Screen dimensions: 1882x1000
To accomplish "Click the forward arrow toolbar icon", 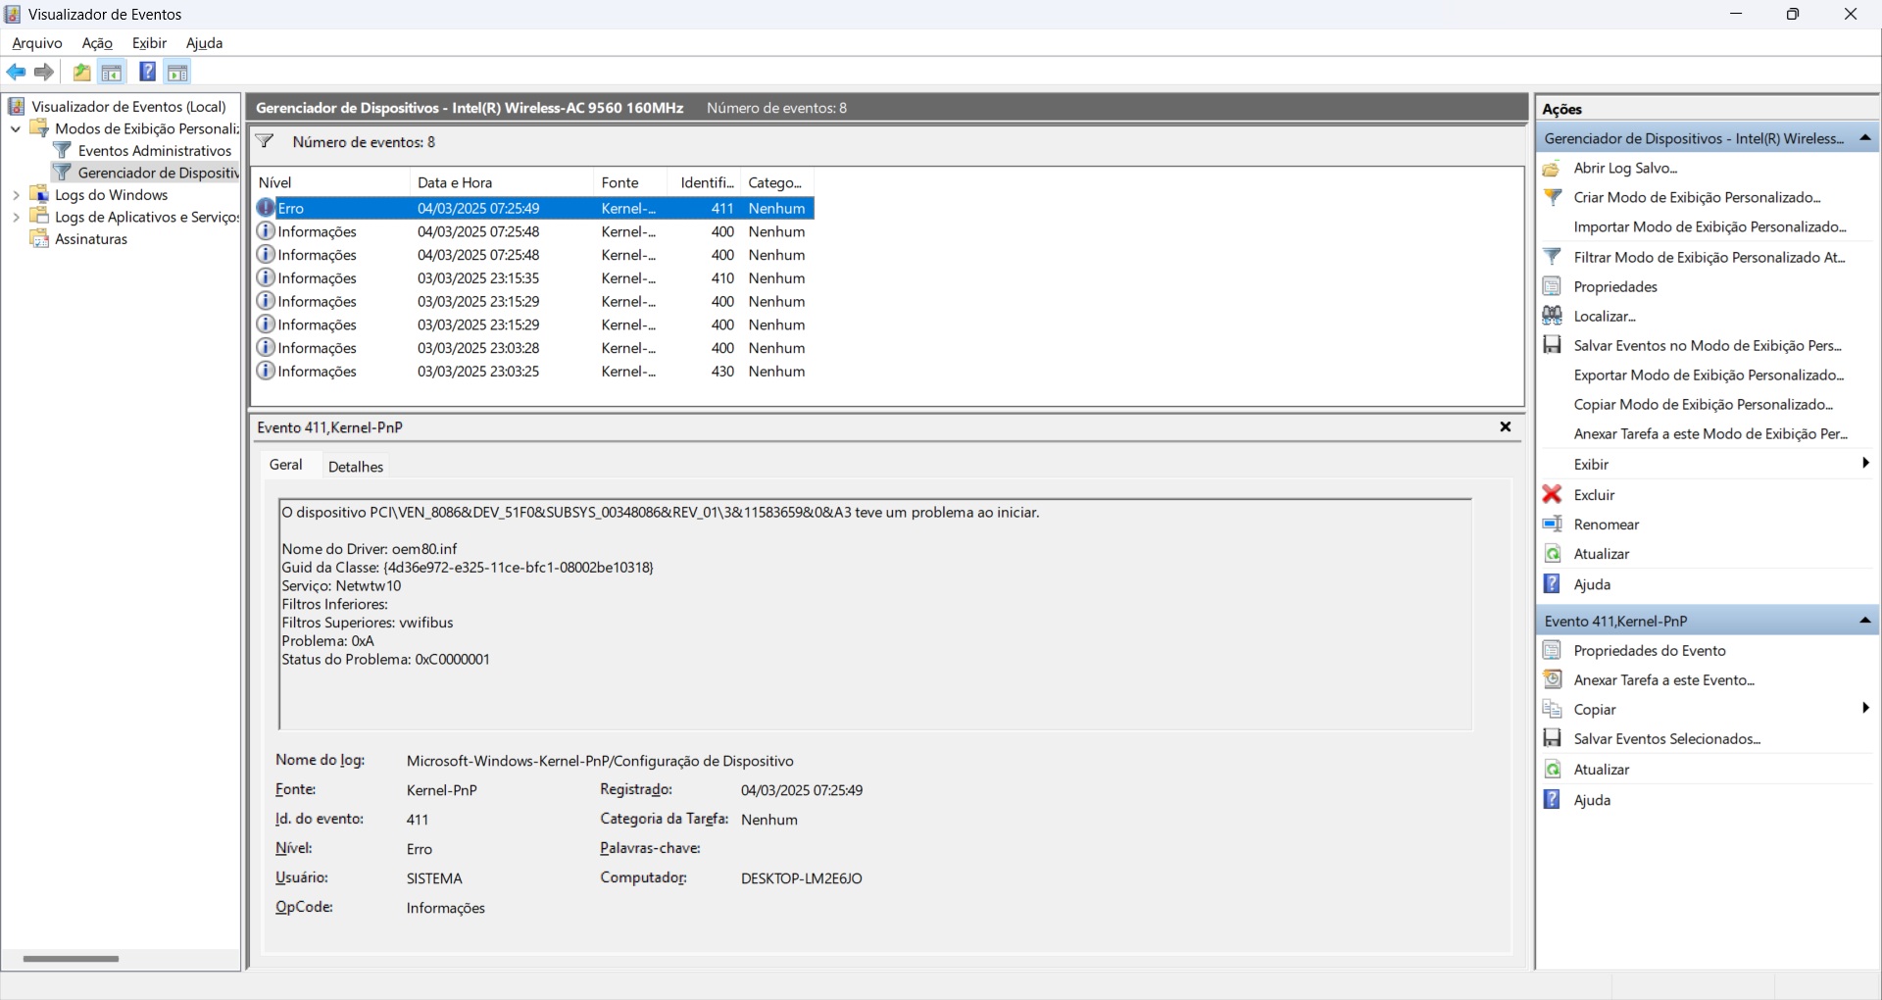I will pos(44,73).
